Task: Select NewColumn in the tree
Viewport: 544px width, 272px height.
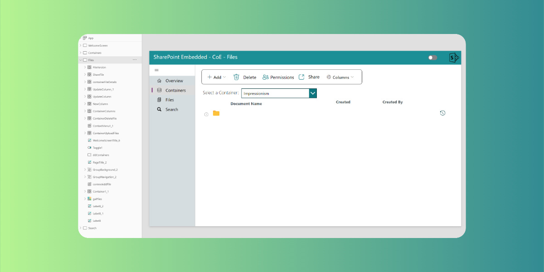Action: click(x=100, y=104)
